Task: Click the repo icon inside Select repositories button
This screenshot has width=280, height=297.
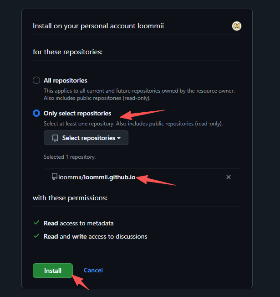Action: point(55,138)
